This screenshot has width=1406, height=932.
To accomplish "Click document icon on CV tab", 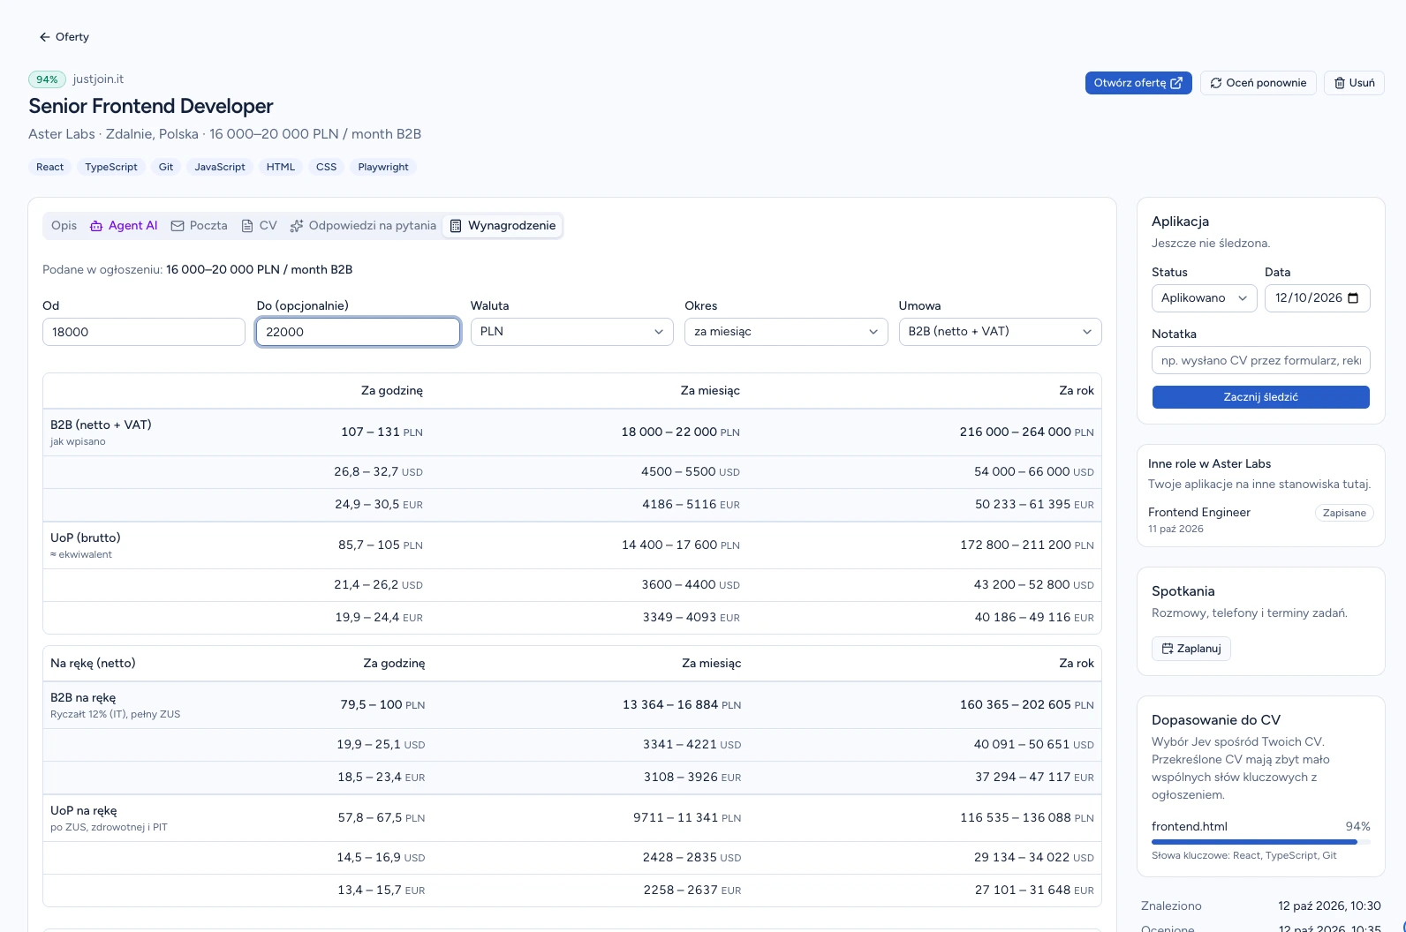I will 247,226.
